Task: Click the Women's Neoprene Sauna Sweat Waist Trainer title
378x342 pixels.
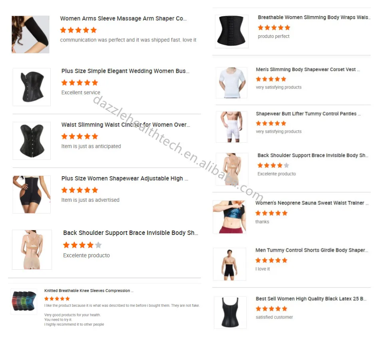Action: pyautogui.click(x=312, y=203)
